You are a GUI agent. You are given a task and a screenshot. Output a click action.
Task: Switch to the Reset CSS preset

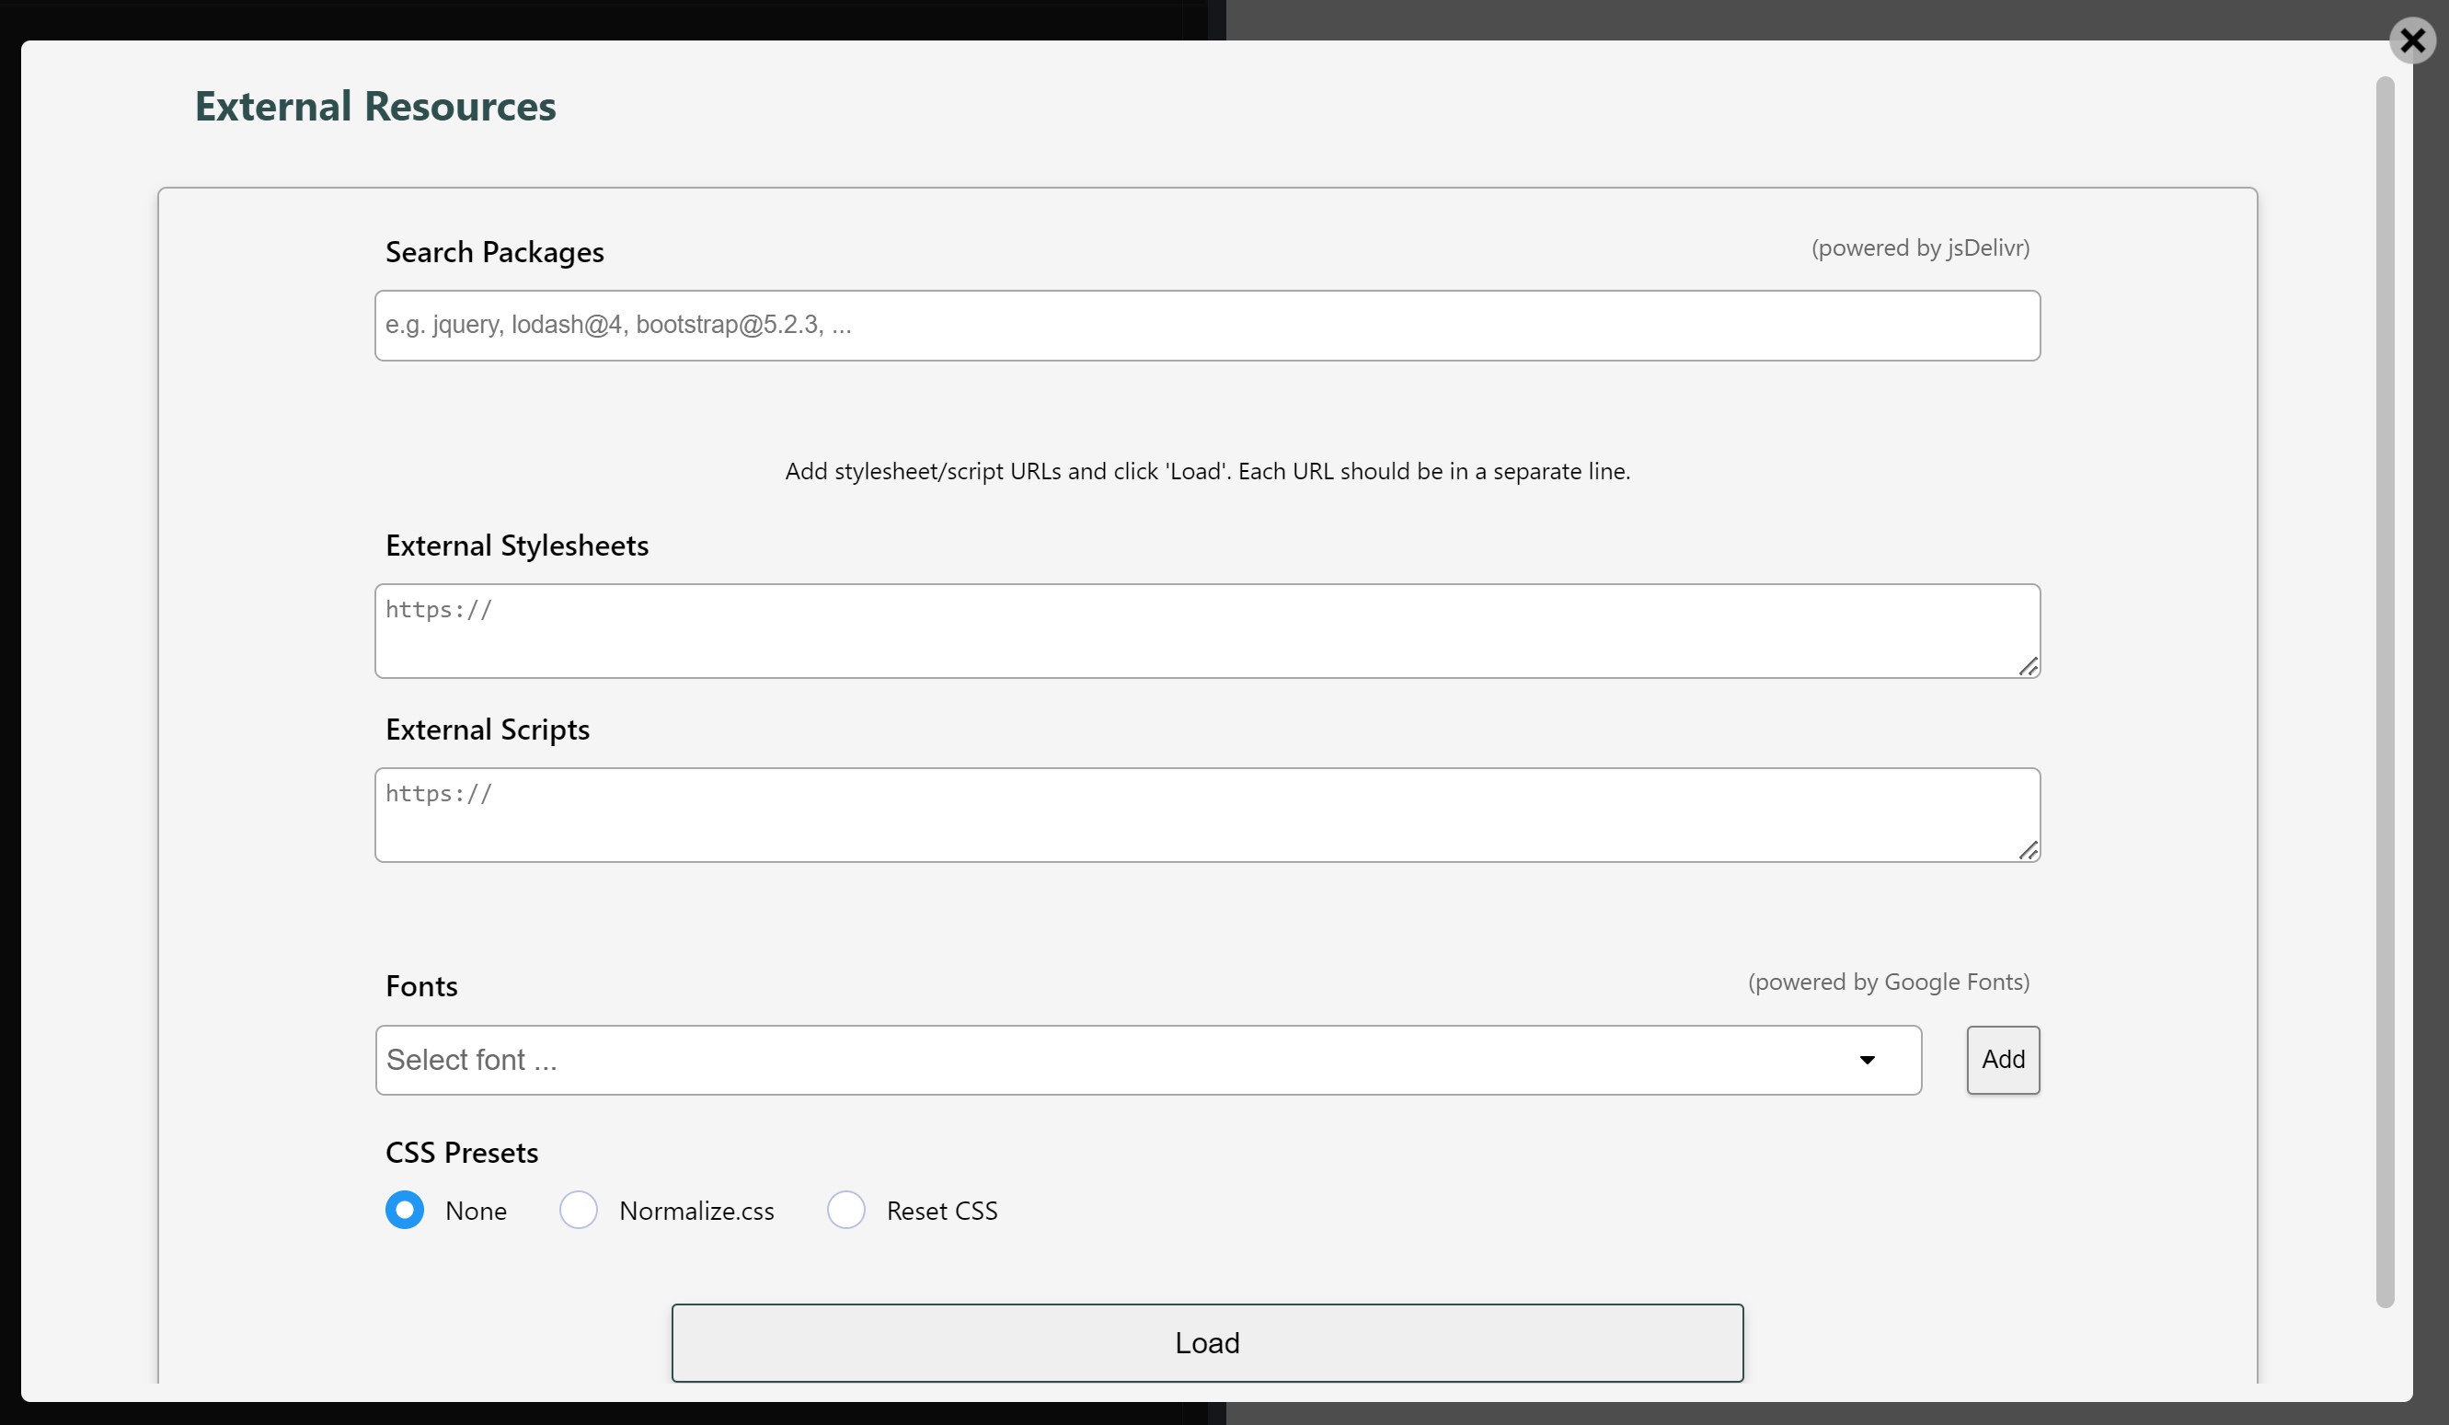click(846, 1209)
